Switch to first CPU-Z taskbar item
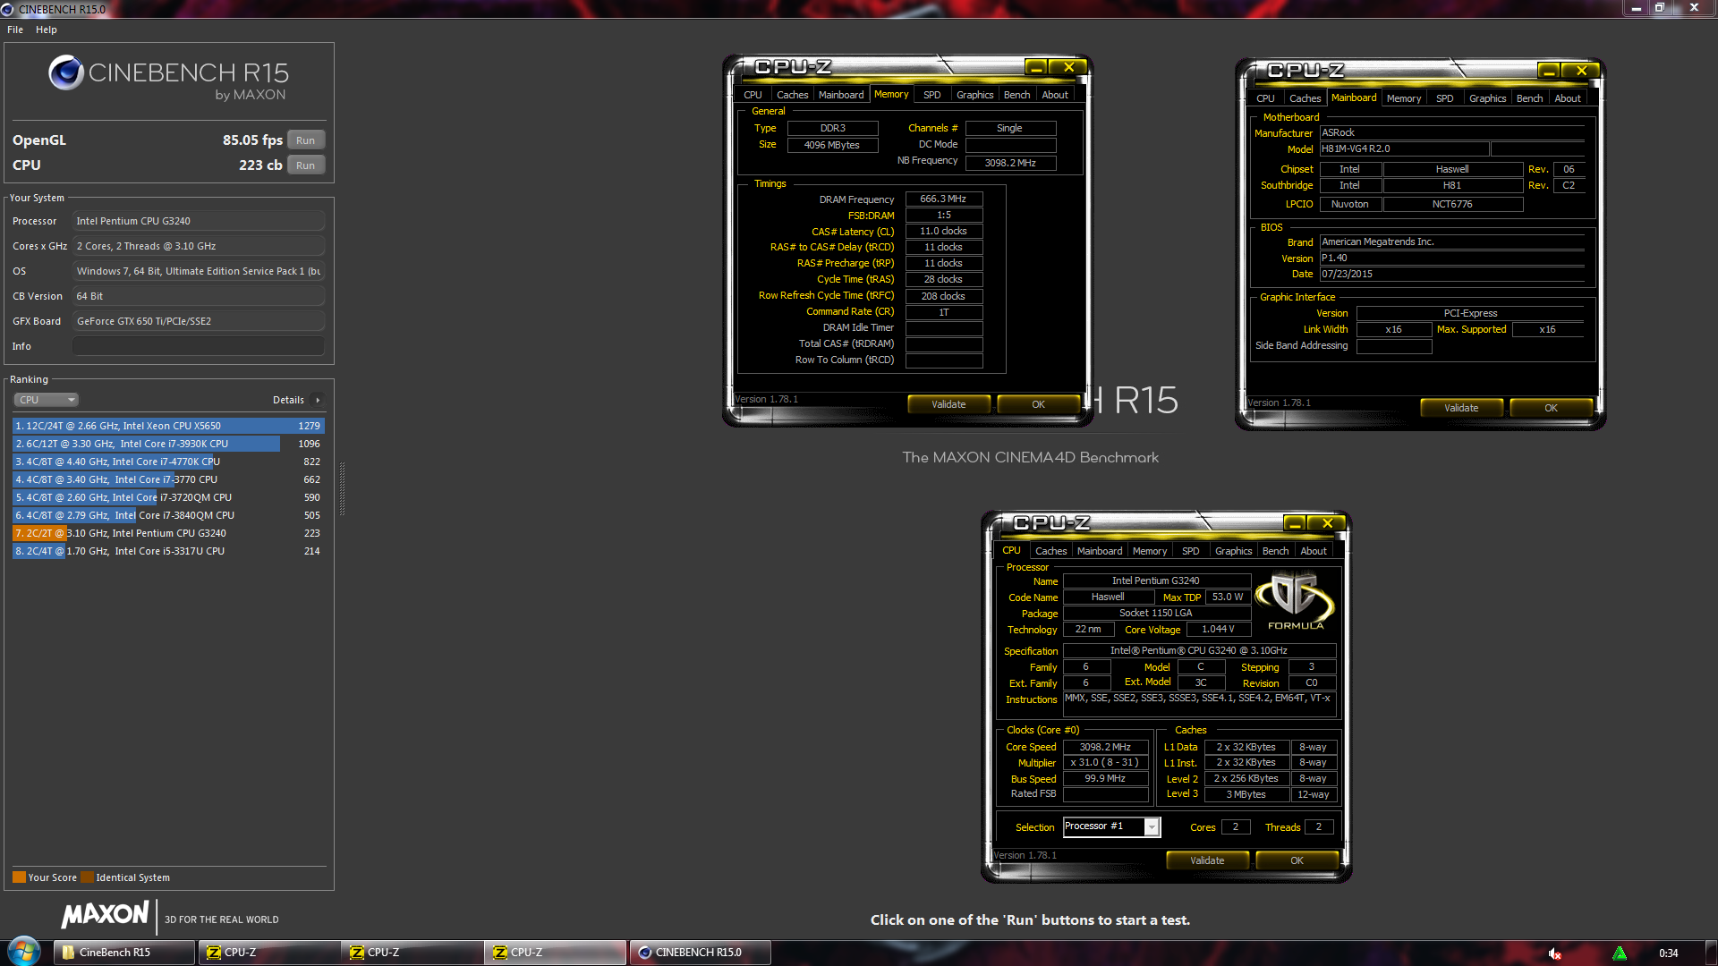 [268, 953]
